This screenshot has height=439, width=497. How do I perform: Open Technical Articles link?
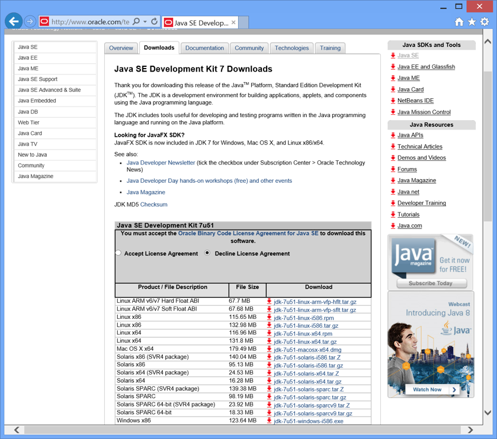click(419, 147)
